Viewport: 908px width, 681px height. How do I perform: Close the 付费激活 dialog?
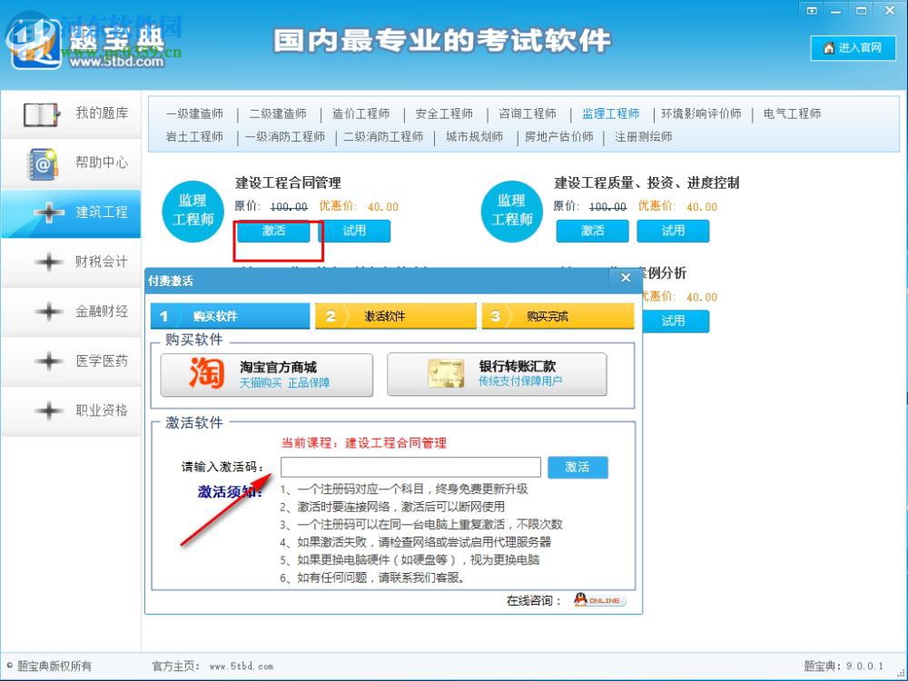[x=625, y=278]
